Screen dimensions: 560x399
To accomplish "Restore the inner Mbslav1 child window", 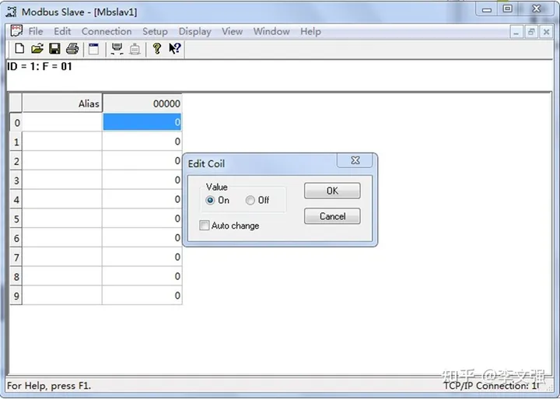I will point(531,32).
